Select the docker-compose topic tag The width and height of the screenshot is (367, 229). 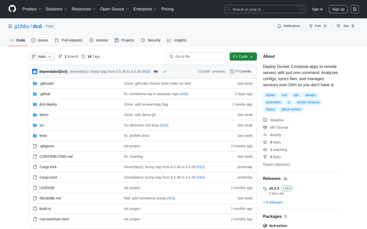coord(308,102)
